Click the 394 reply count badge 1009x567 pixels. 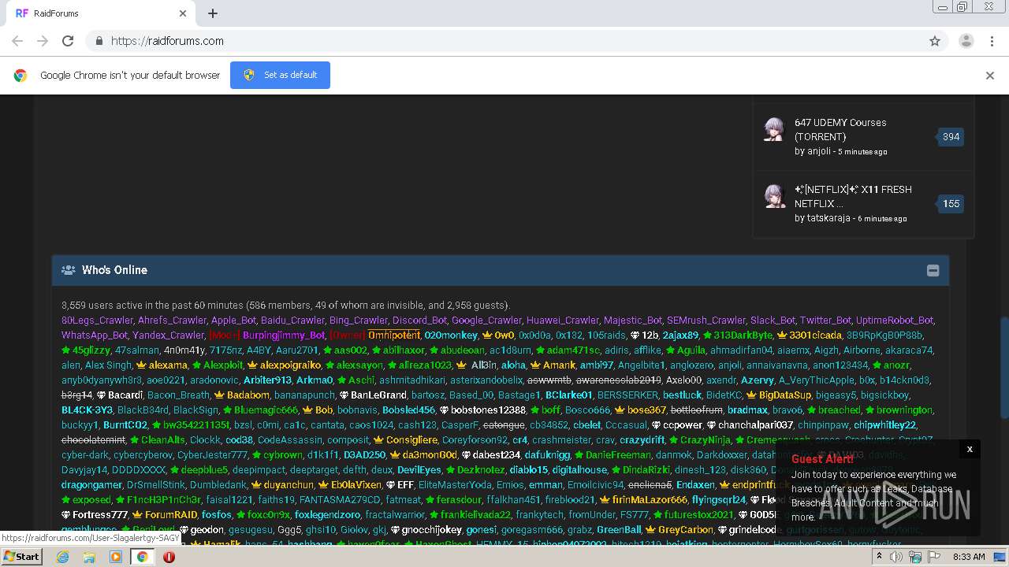click(x=951, y=137)
